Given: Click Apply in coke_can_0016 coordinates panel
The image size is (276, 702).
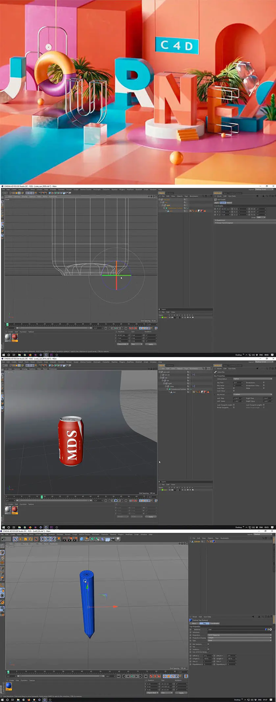Looking at the screenshot, I should coord(151,517).
